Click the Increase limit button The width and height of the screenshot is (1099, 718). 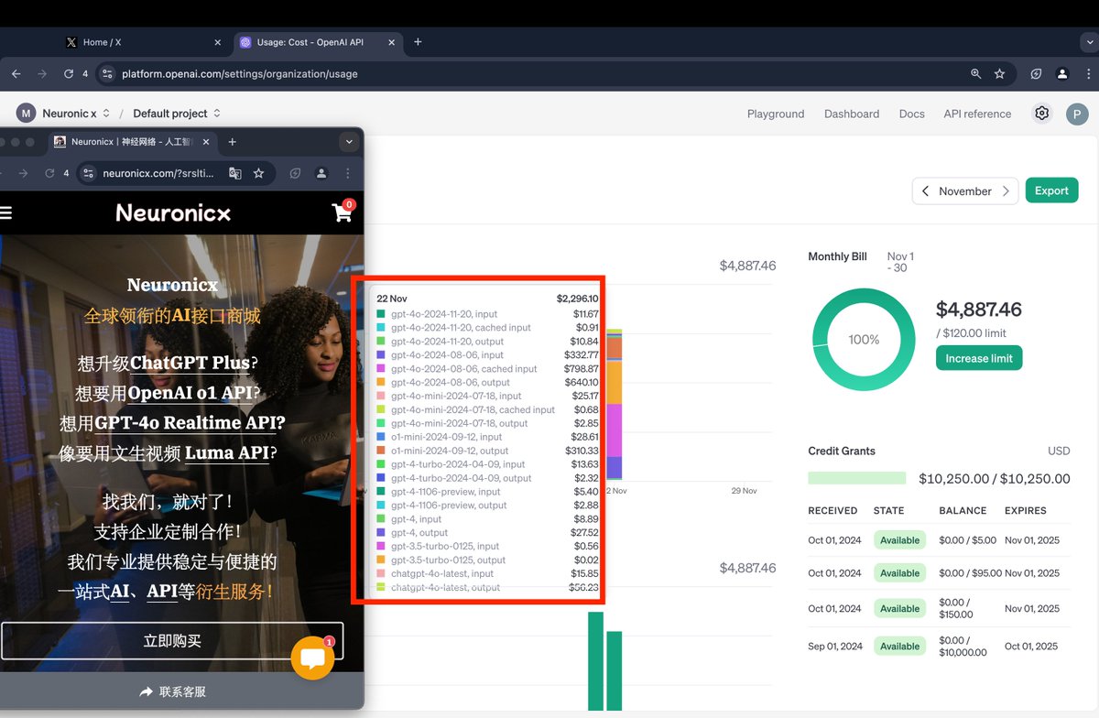pos(979,358)
